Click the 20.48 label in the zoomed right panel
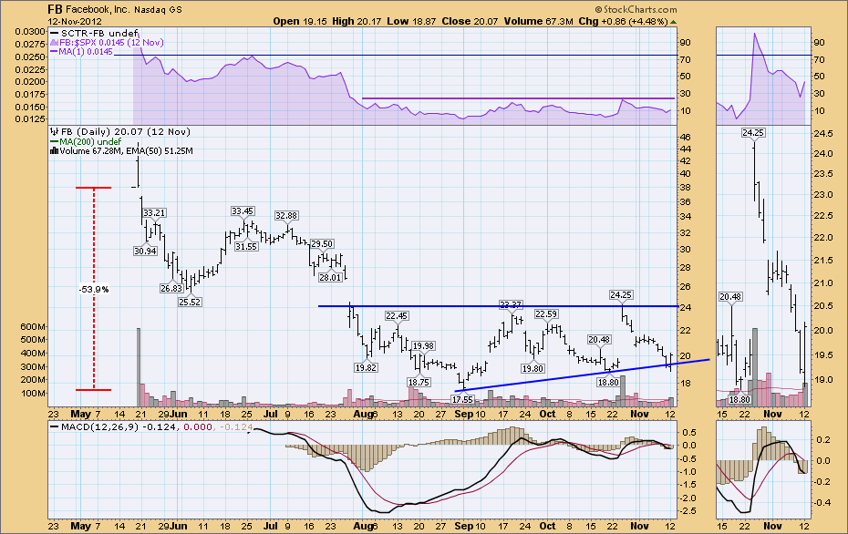This screenshot has height=534, width=848. pos(730,297)
